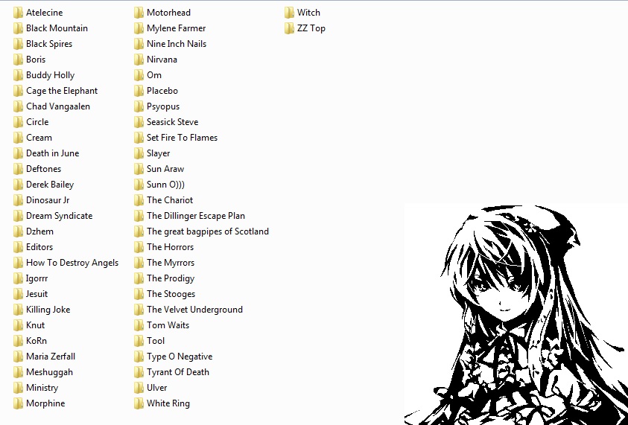Select the Igorrr folder icon
The image size is (628, 425).
(x=18, y=278)
